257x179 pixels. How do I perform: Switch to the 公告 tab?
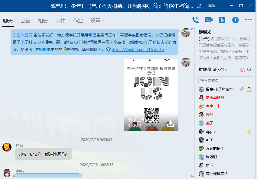click(x=25, y=21)
